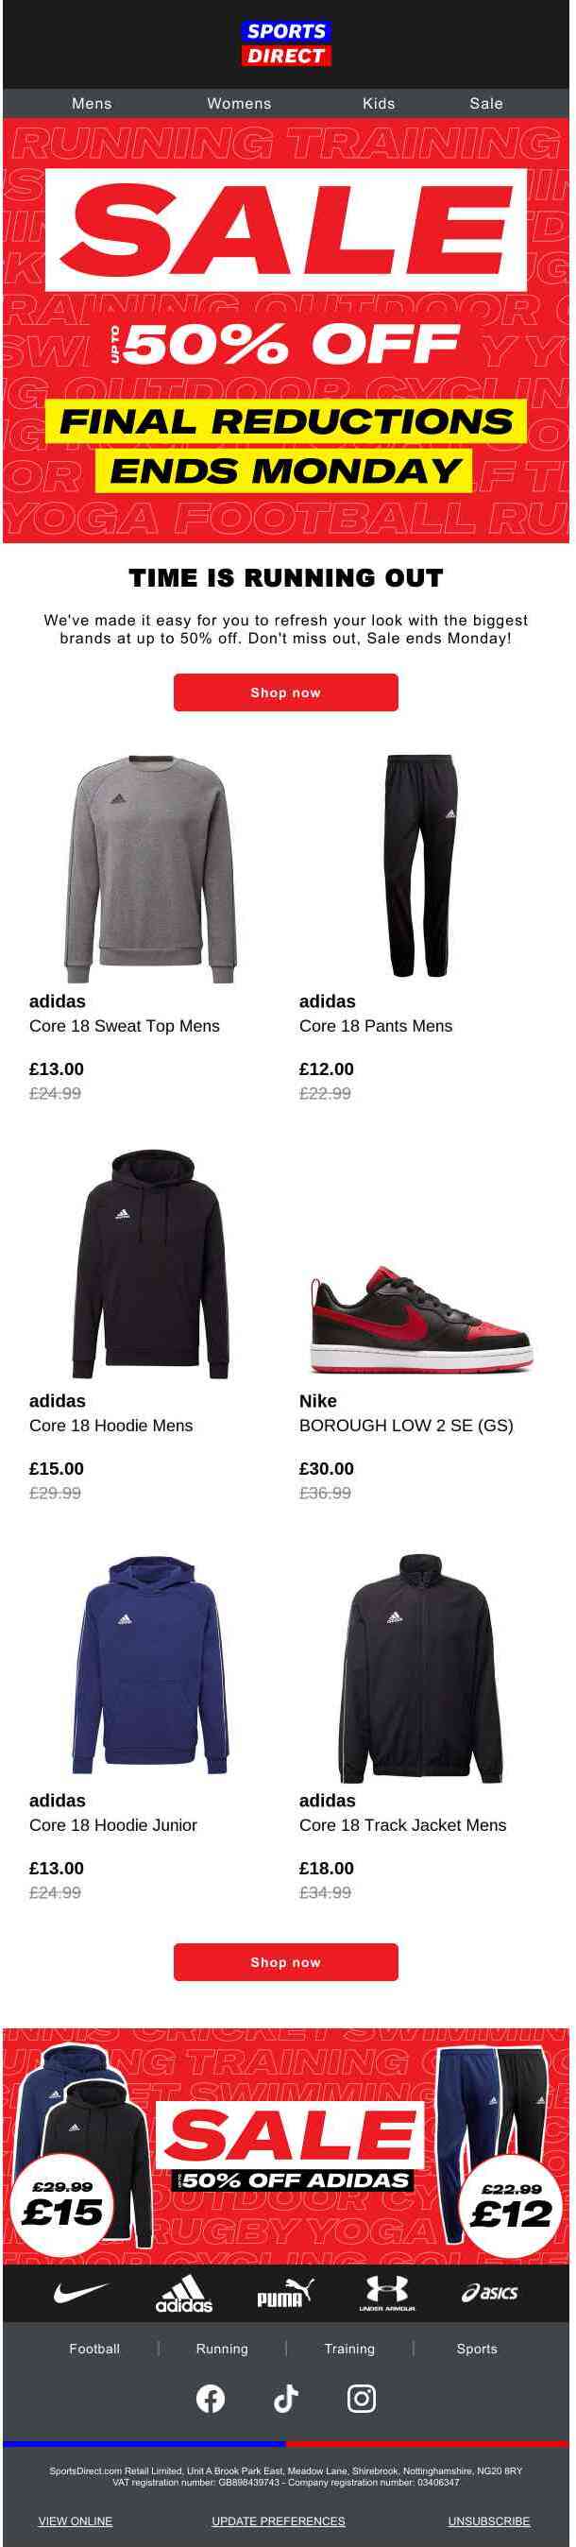This screenshot has width=576, height=2547.
Task: Open the Instagram icon link
Action: [x=362, y=2398]
